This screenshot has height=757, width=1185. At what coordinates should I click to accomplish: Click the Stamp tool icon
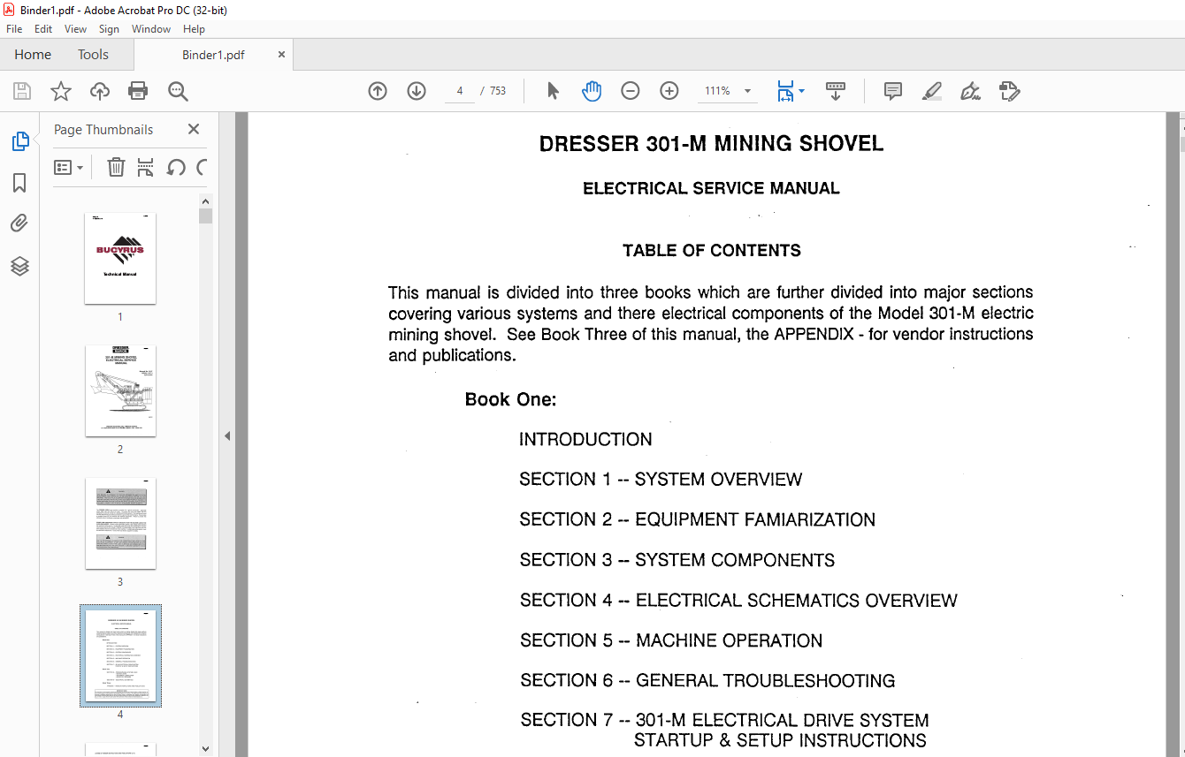(x=1010, y=91)
